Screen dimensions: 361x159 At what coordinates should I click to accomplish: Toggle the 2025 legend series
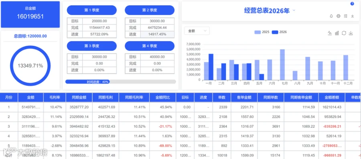pos(262,32)
